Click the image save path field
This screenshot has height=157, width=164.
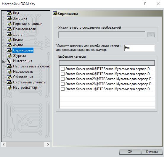(102, 35)
